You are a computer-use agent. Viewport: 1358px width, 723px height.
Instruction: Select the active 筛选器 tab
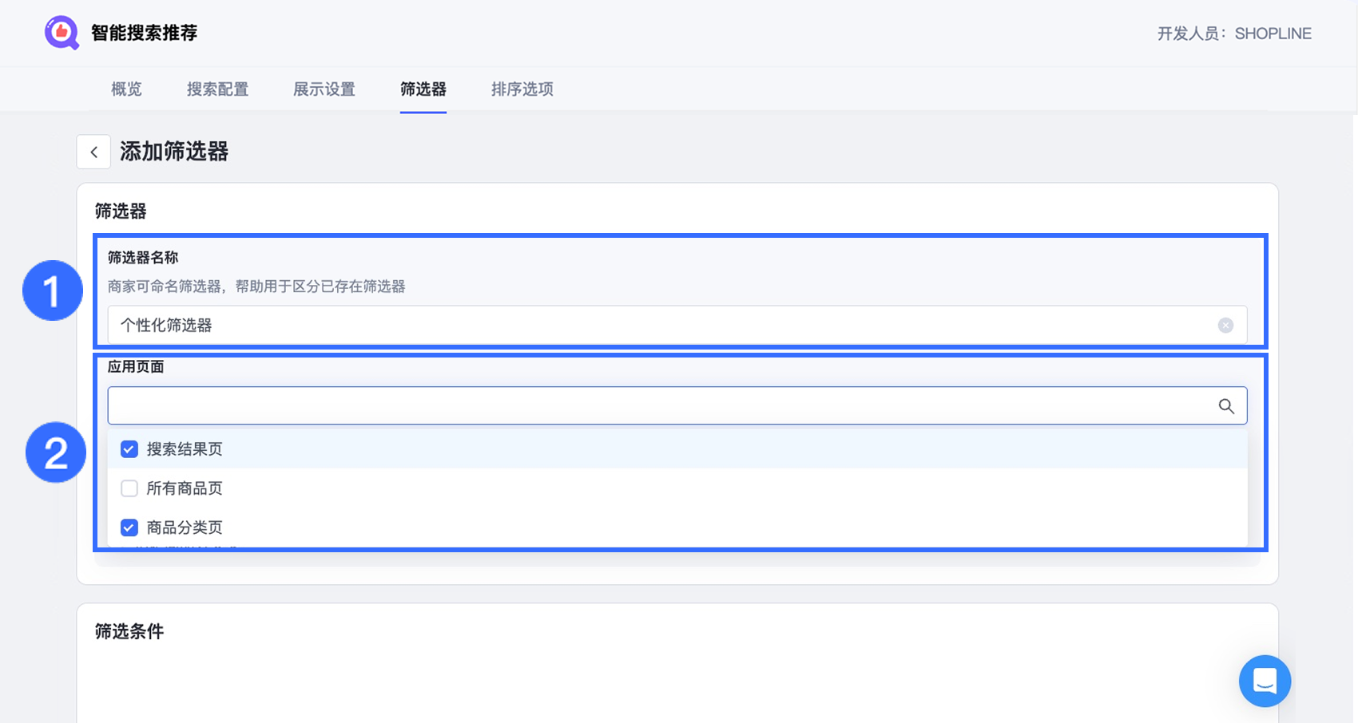423,89
